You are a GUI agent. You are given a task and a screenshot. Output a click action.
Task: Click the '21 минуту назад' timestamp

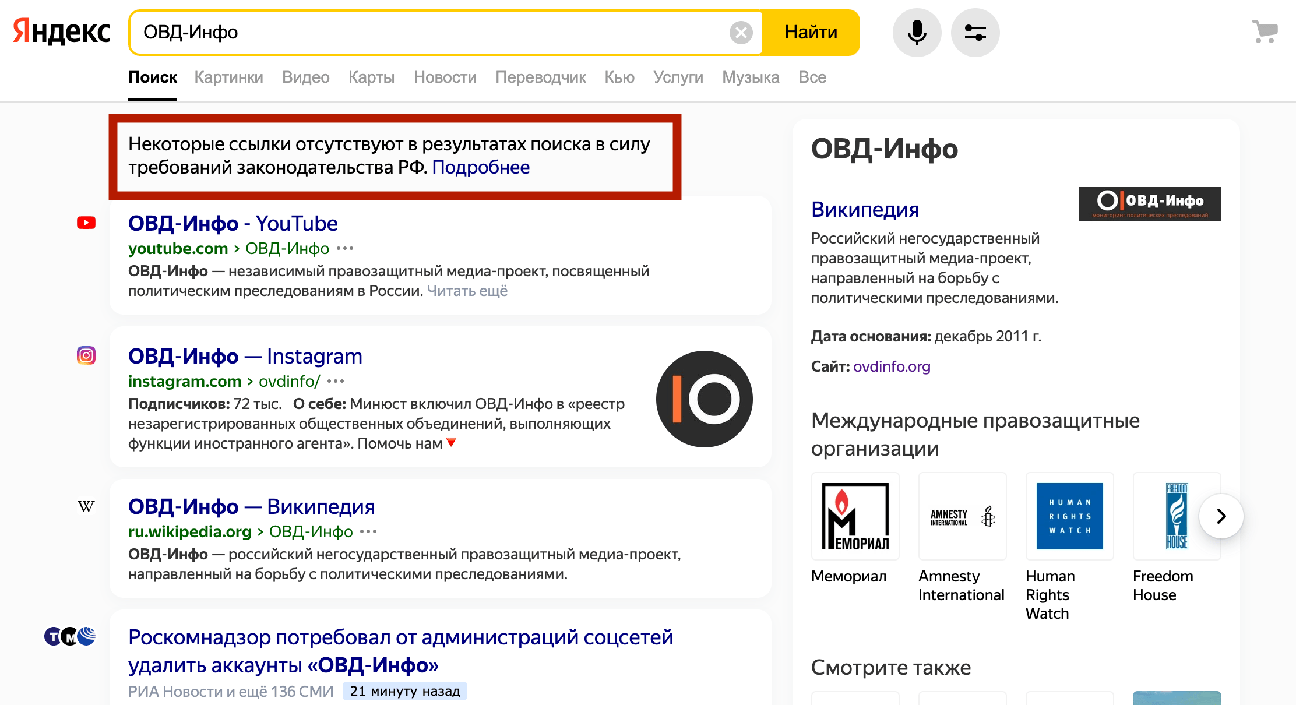405,692
